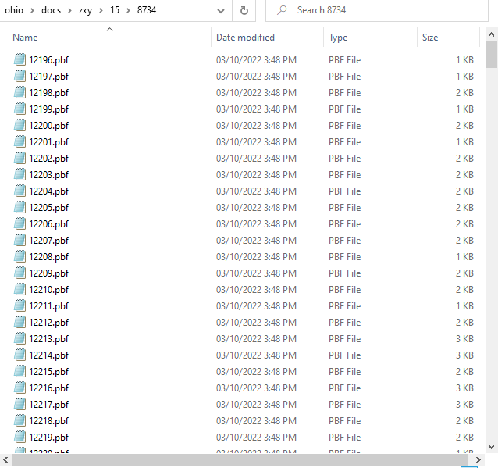Viewport: 498px width, 468px height.
Task: Click the file icon of 12216.pbf
Action: pos(20,388)
